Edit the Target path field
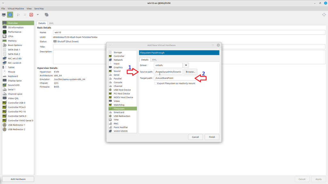 pyautogui.click(x=175, y=78)
